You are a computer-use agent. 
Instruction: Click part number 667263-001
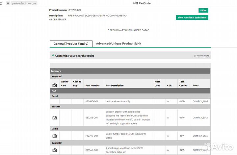pyautogui.click(x=92, y=117)
